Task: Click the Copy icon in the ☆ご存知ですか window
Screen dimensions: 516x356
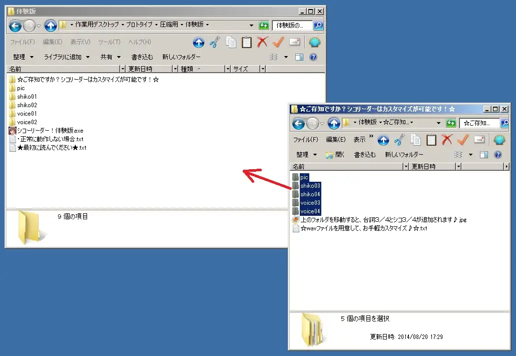Action: coord(415,140)
